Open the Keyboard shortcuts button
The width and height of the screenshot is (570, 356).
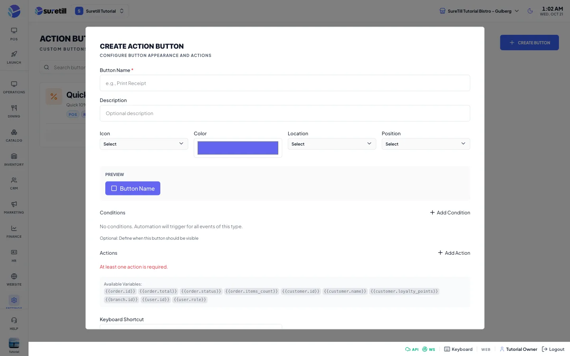click(x=458, y=349)
